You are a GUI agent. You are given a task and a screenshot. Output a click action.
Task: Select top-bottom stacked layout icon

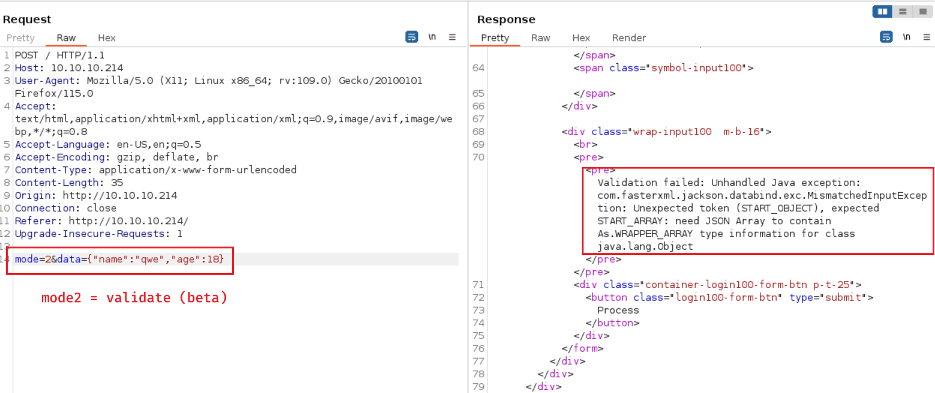(901, 11)
